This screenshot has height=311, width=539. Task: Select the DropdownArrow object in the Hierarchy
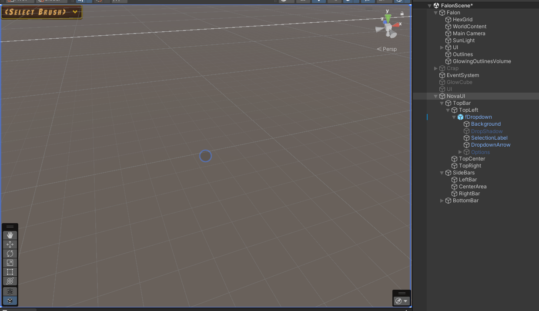click(491, 145)
